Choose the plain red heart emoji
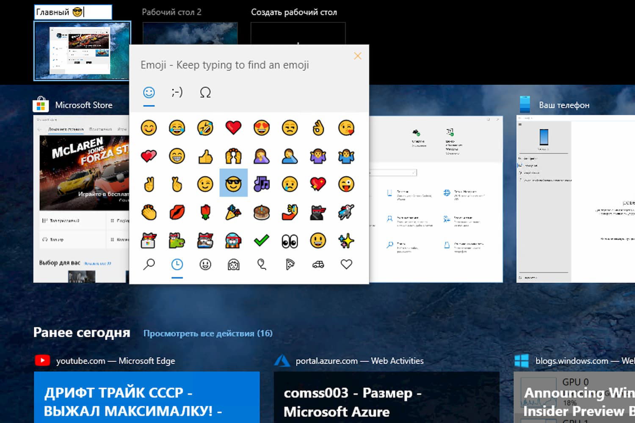The width and height of the screenshot is (635, 423). tap(233, 128)
